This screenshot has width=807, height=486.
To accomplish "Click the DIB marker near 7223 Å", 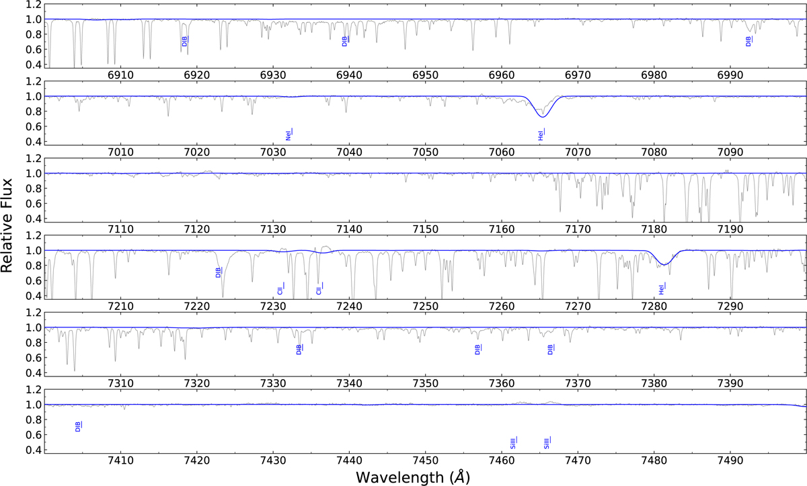I will 218,273.
